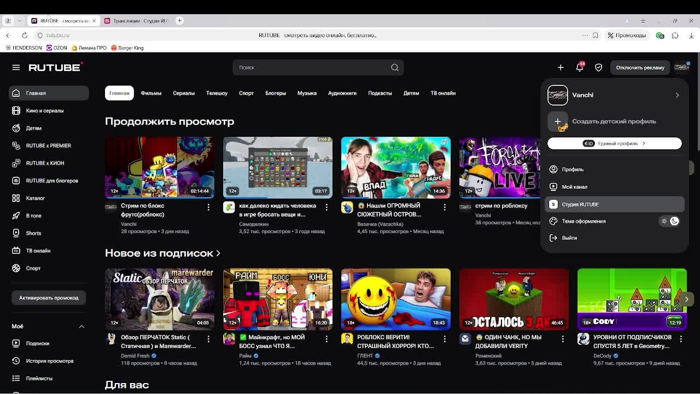Collapse the Моё sidebar section
700x394 pixels.
81,326
